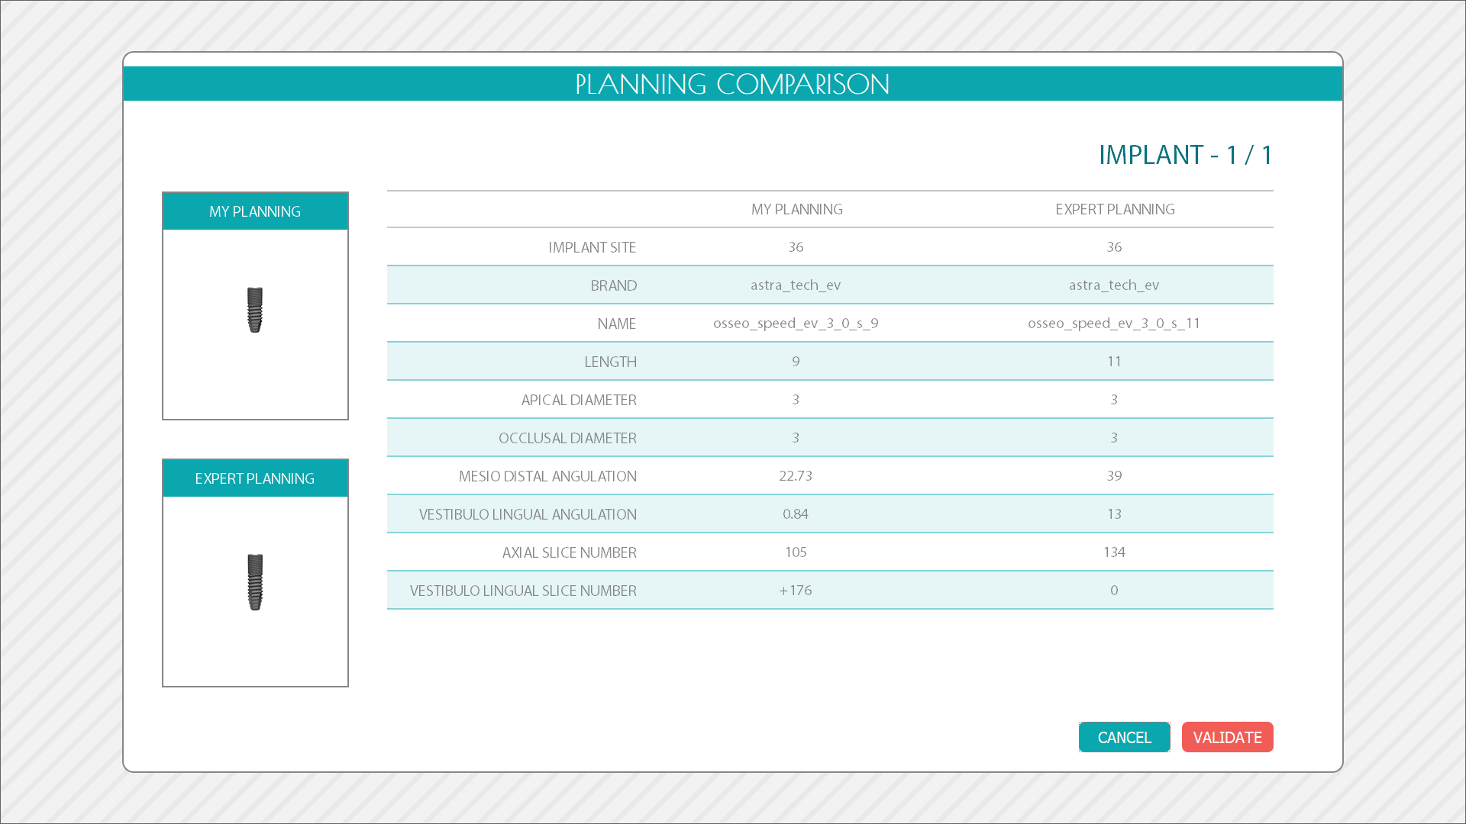Screen dimensions: 1466x824
Task: Select the Expert Planning implant thumbnail
Action: click(x=255, y=582)
